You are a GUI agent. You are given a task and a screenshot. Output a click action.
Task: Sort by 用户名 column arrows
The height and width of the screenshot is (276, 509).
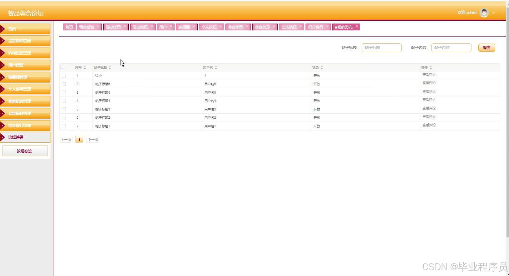point(216,68)
